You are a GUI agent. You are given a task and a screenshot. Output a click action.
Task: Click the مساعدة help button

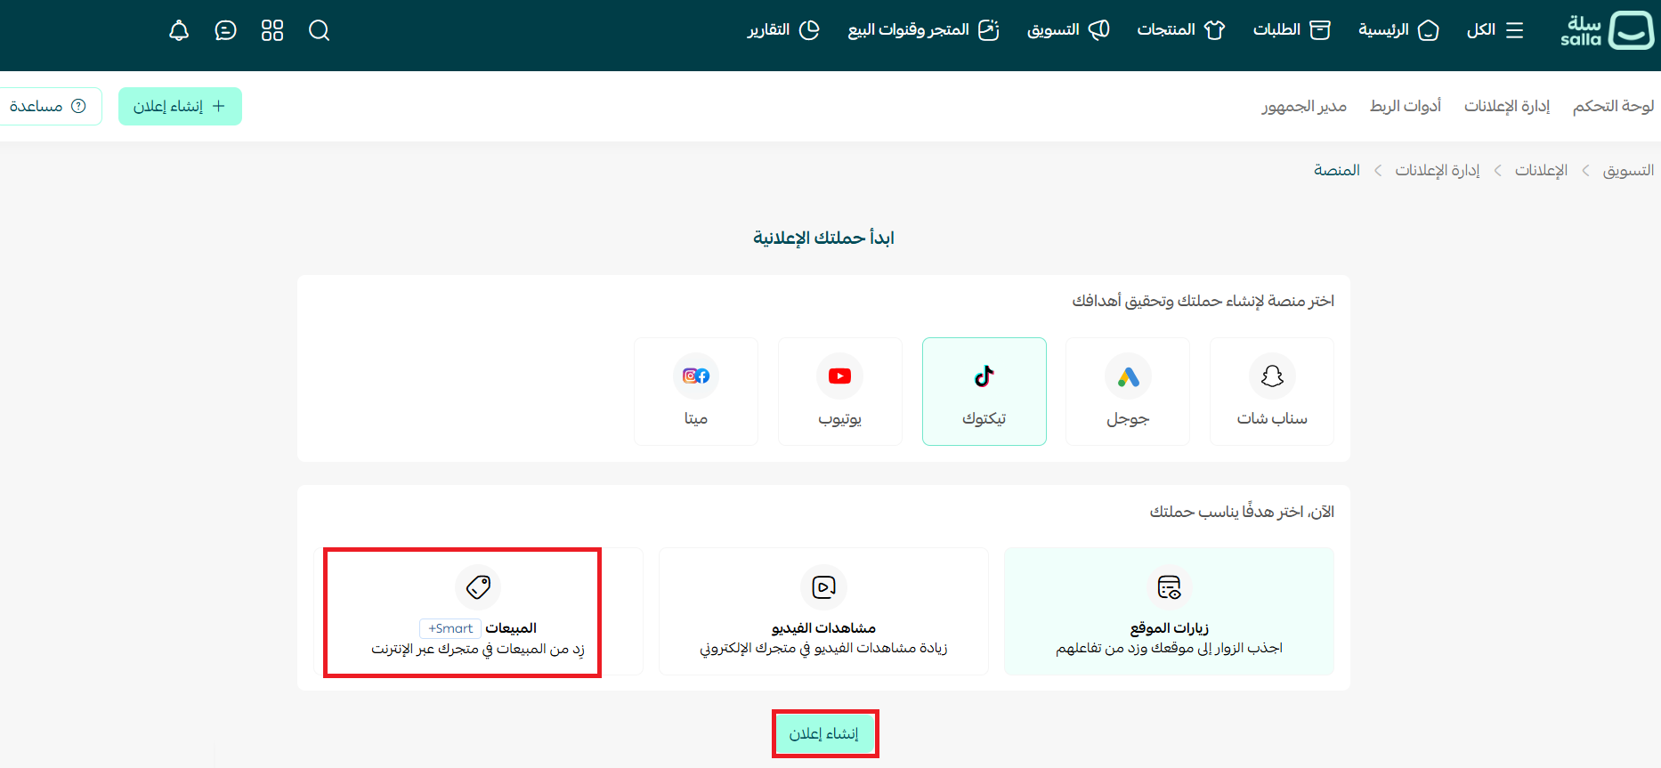[48, 106]
